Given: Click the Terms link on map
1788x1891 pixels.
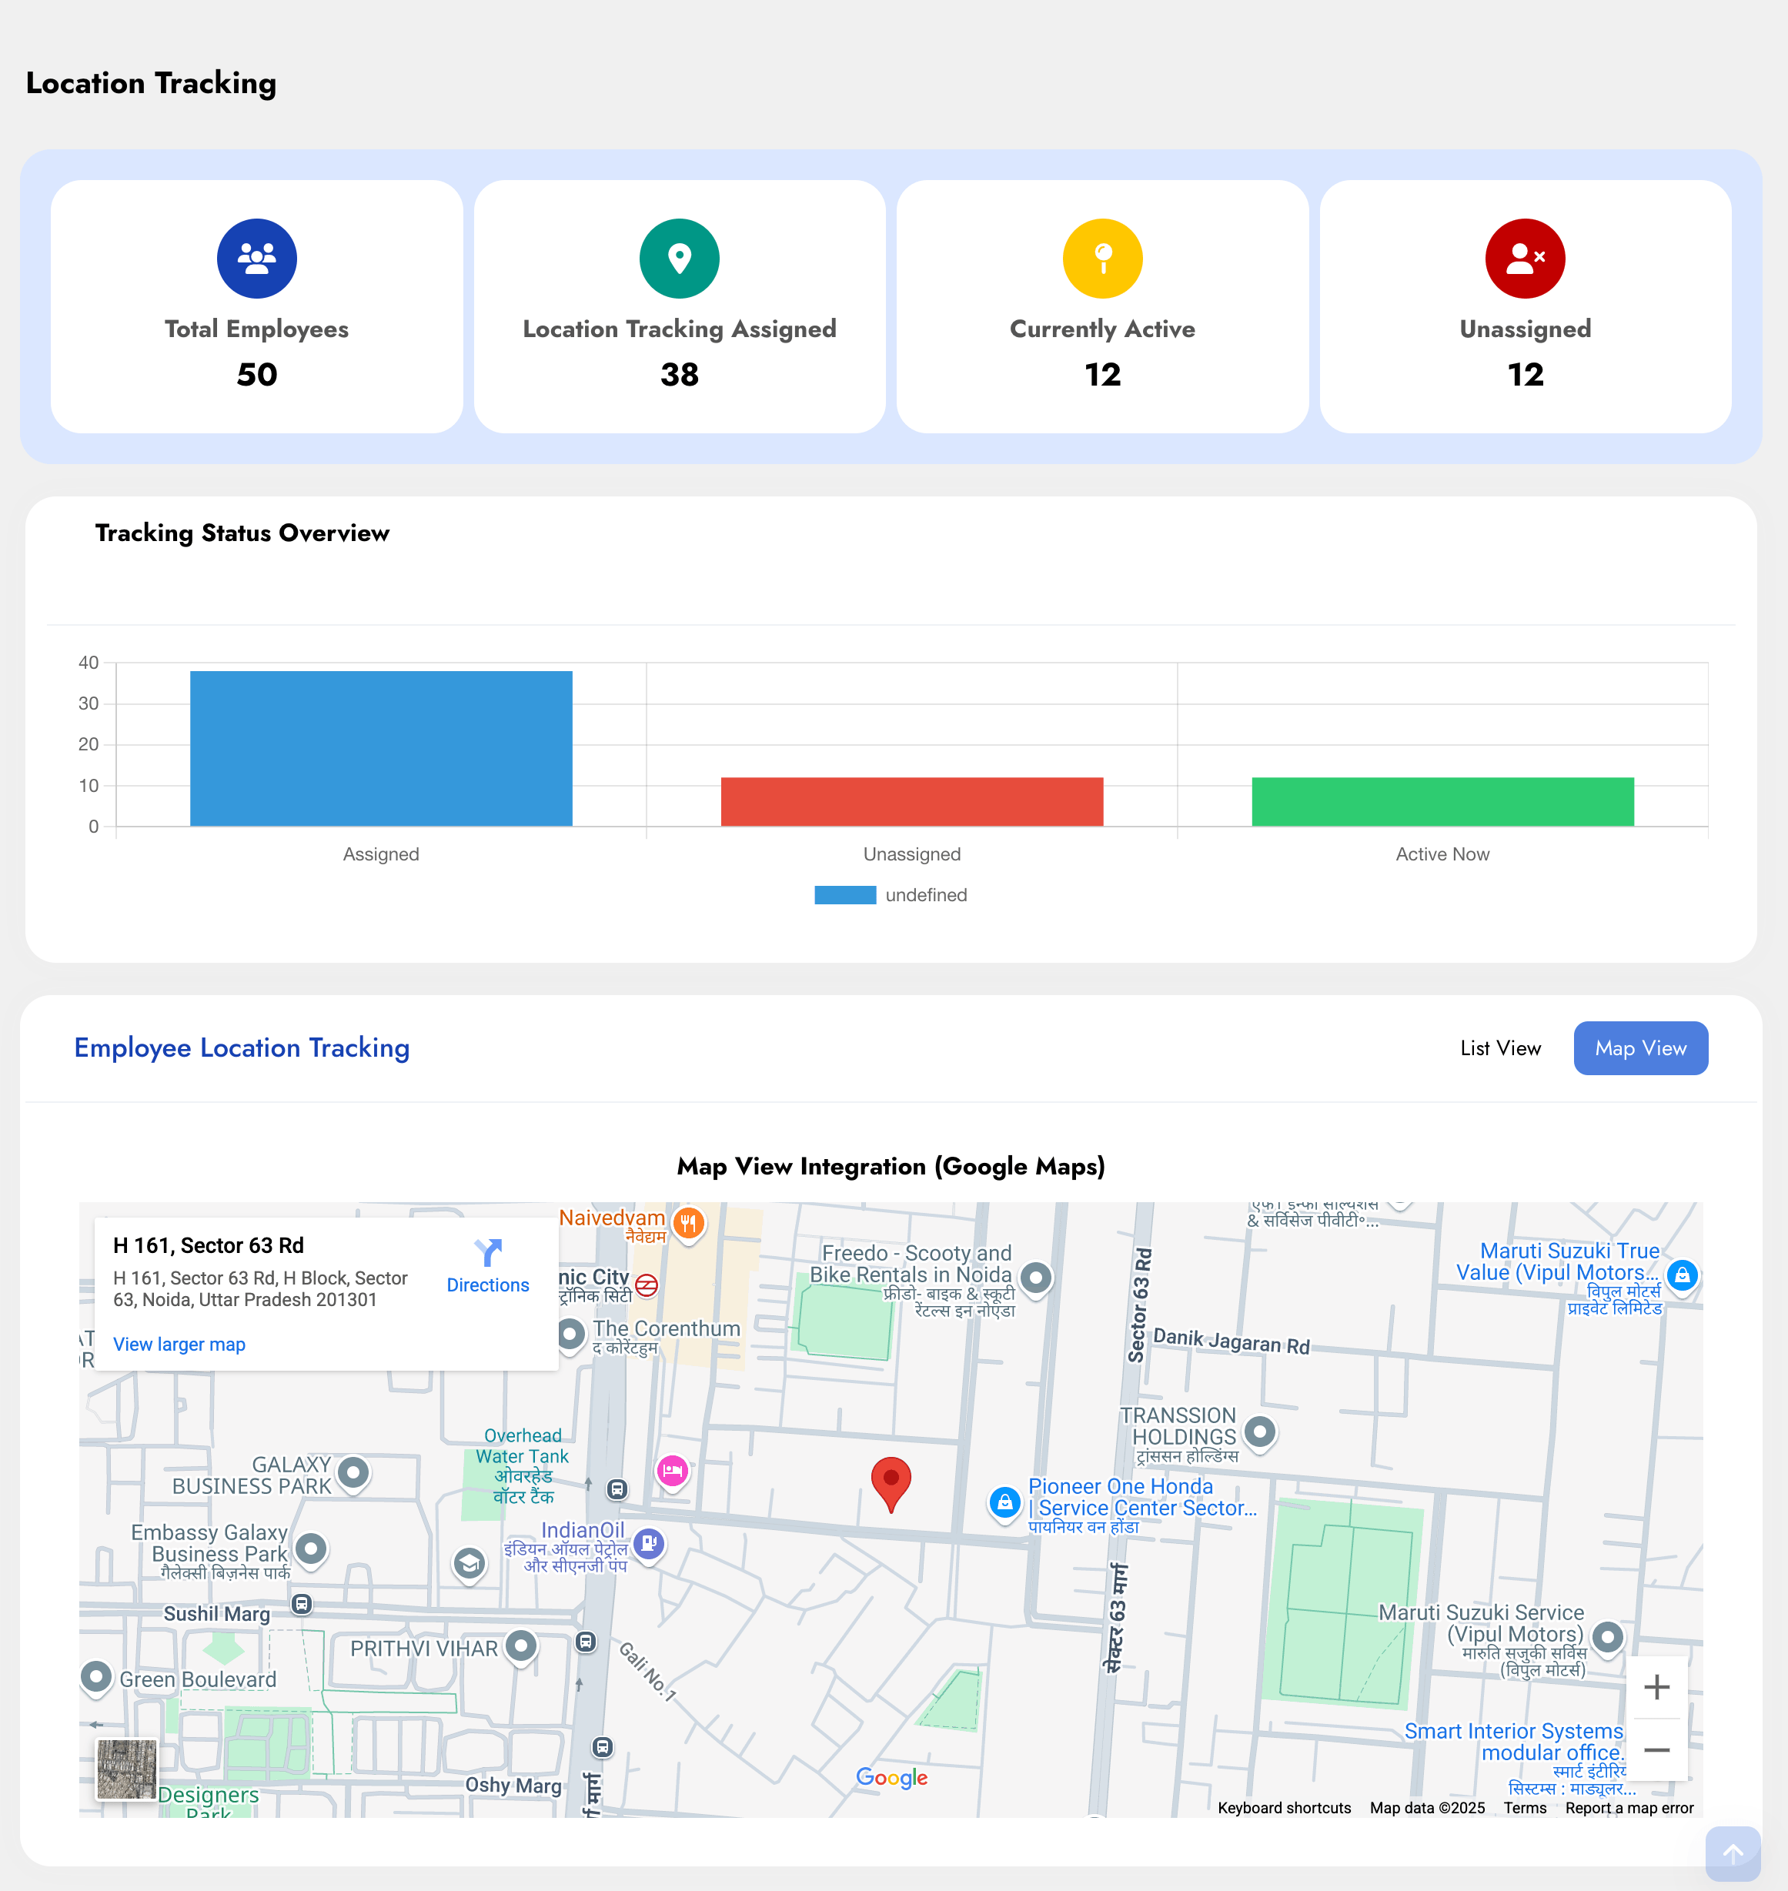Looking at the screenshot, I should pos(1524,1808).
